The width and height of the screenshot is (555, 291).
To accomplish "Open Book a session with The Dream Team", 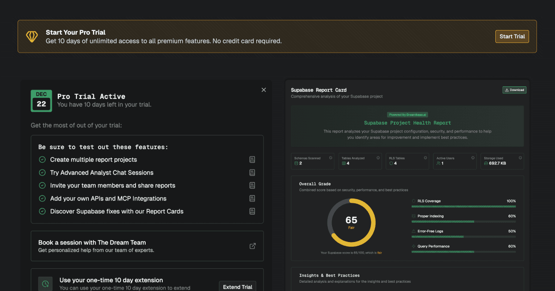I will pos(147,246).
